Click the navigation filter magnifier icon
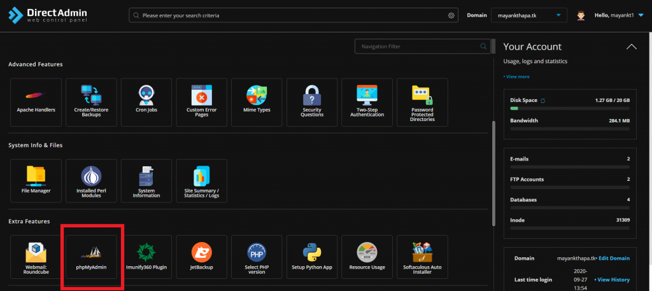 tap(483, 46)
